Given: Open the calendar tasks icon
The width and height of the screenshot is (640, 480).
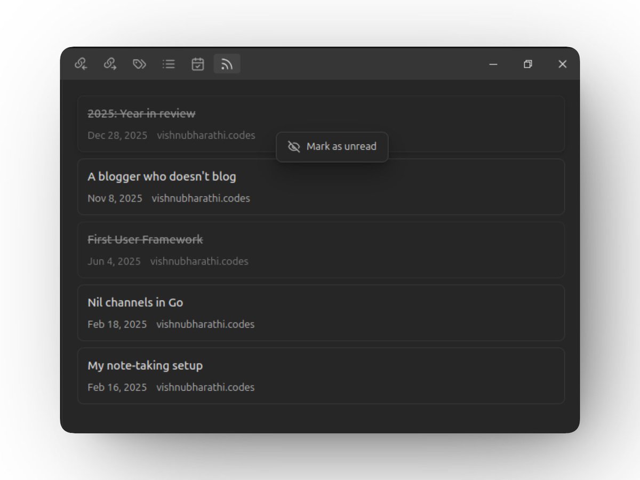Looking at the screenshot, I should point(198,64).
